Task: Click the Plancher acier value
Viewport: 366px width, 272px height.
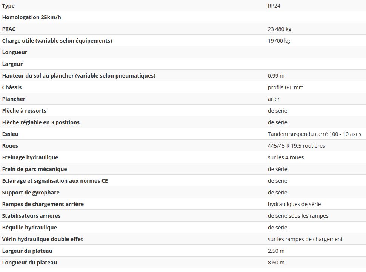Action: tap(274, 99)
